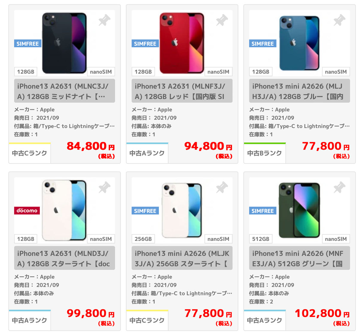Click the Midnight iPhone13 product image
Image resolution: width=359 pixels, height=336 pixels.
click(x=64, y=43)
